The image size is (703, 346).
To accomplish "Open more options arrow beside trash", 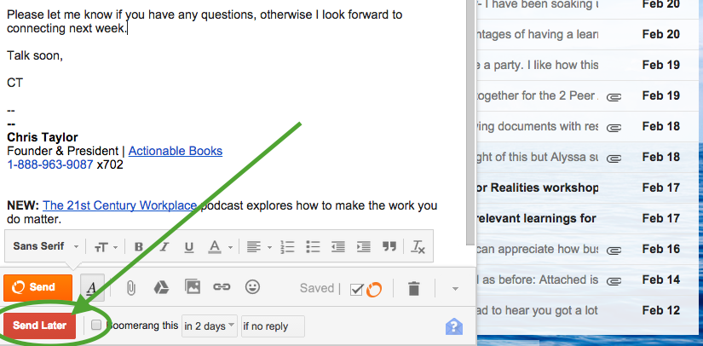I will [x=454, y=288].
